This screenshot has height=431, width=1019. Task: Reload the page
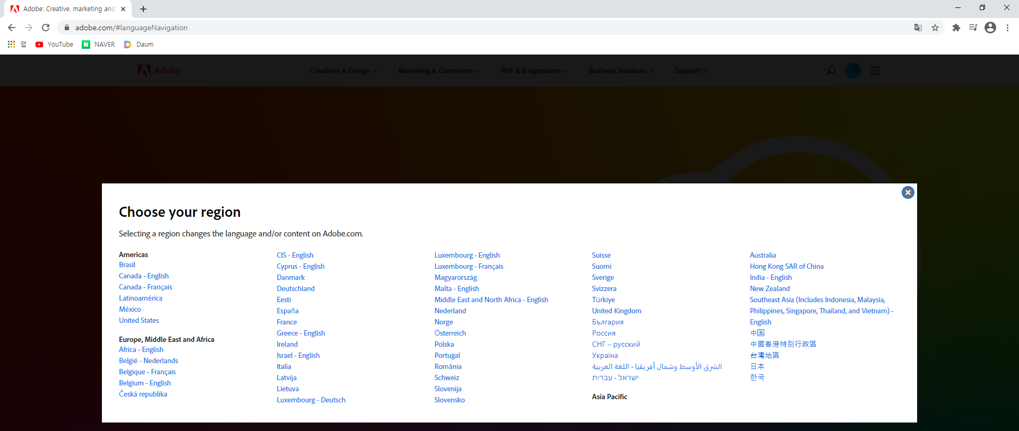click(46, 28)
